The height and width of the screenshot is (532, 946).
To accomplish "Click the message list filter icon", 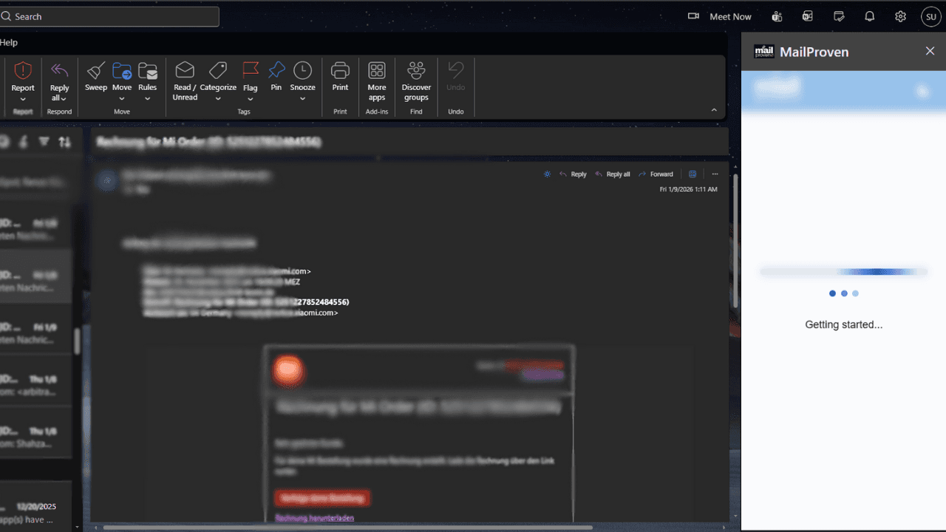I will (44, 142).
